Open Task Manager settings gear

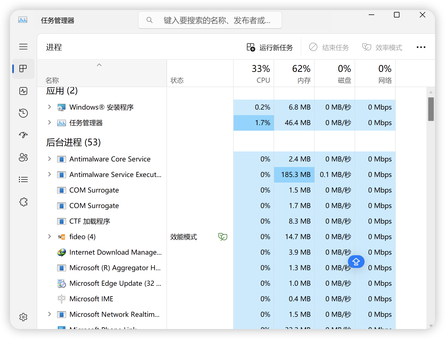(23, 317)
